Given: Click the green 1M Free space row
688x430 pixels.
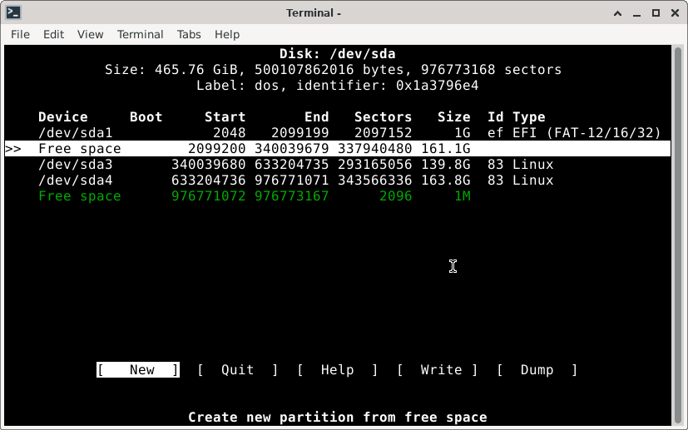Looking at the screenshot, I should [x=250, y=196].
